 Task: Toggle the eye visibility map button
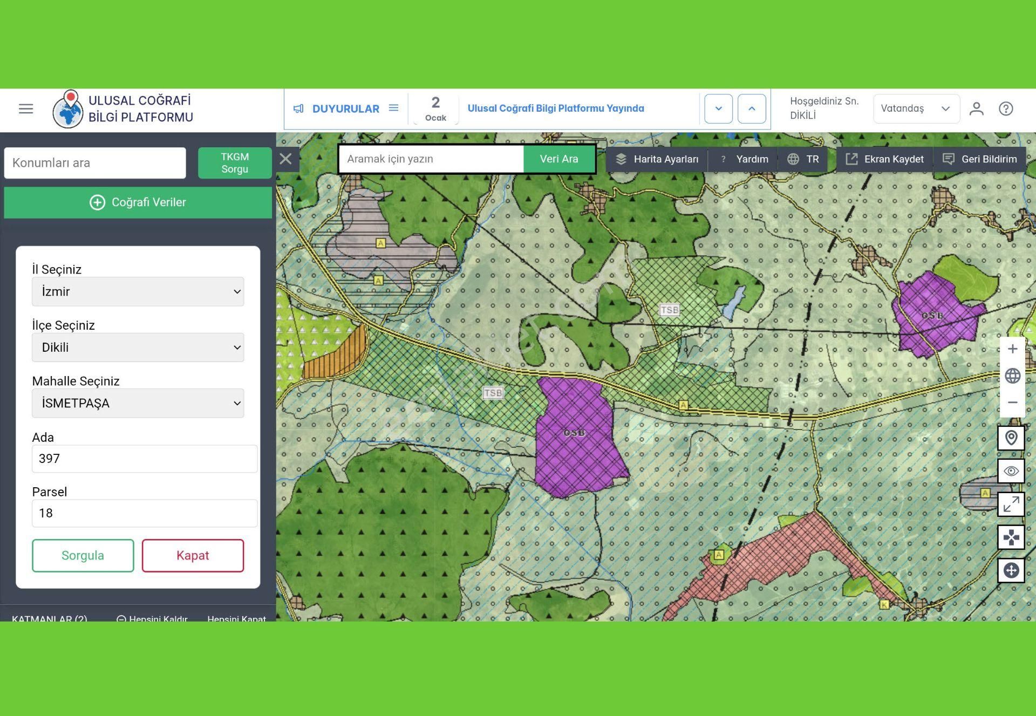pos(1011,471)
